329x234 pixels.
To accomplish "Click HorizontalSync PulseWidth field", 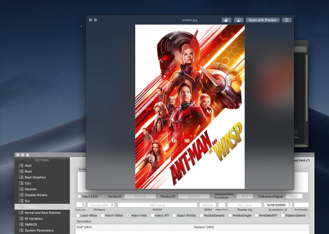I will click(x=245, y=197).
